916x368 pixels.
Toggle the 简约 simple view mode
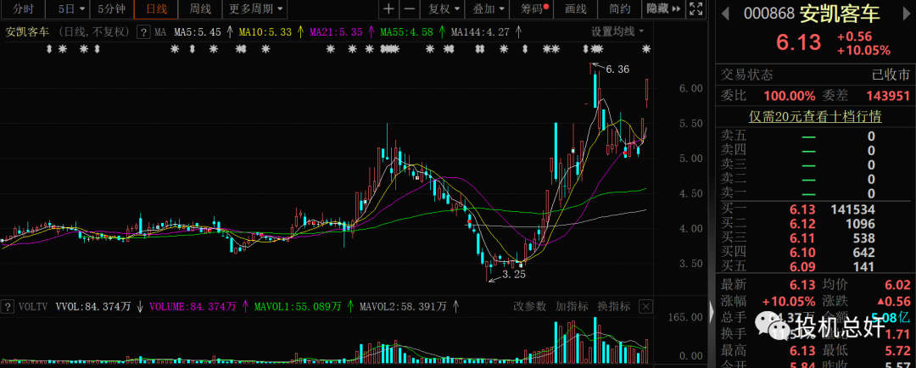tap(620, 9)
